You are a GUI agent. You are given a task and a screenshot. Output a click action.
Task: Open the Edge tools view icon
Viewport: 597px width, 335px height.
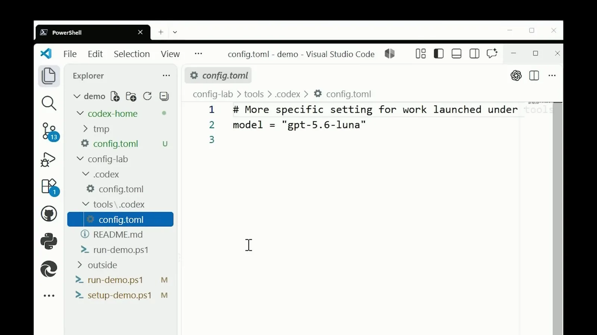[x=49, y=269]
